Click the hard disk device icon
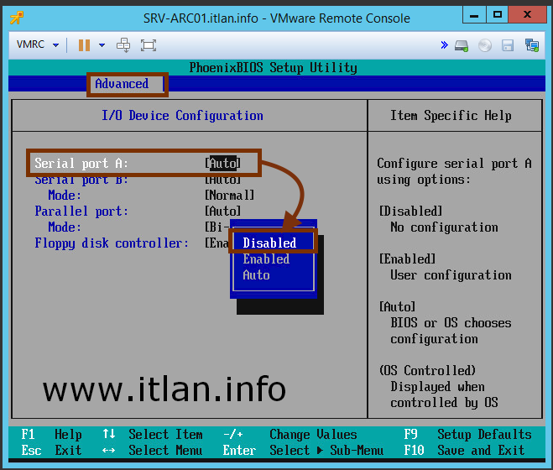This screenshot has width=553, height=470. 462,45
